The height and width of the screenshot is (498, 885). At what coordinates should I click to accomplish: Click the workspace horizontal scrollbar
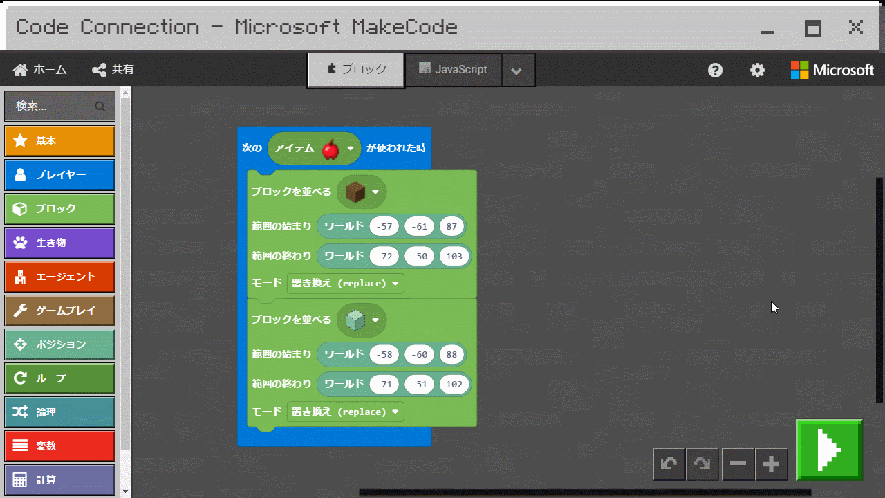click(585, 492)
